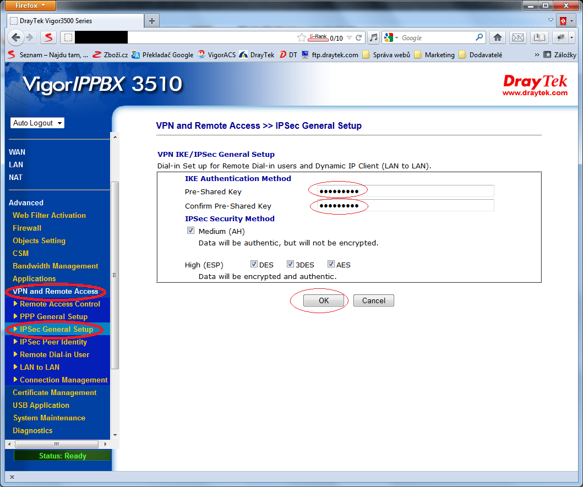Open VPN and Remote Access menu

click(x=56, y=291)
